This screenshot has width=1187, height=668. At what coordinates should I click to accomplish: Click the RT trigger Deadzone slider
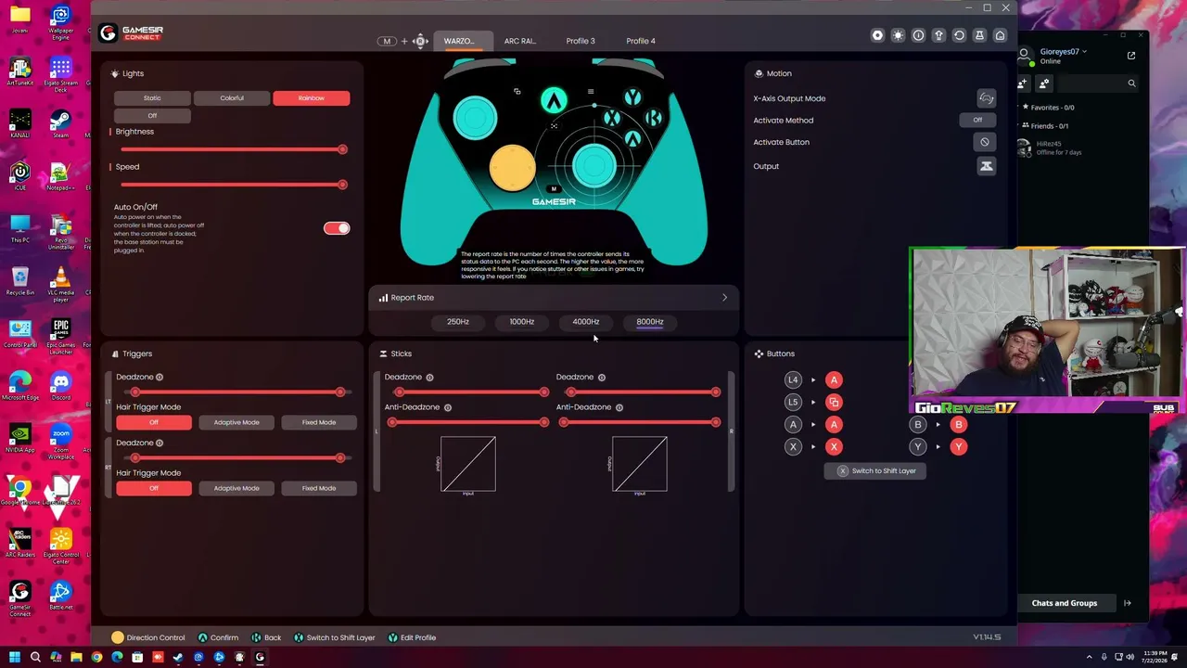(237, 458)
